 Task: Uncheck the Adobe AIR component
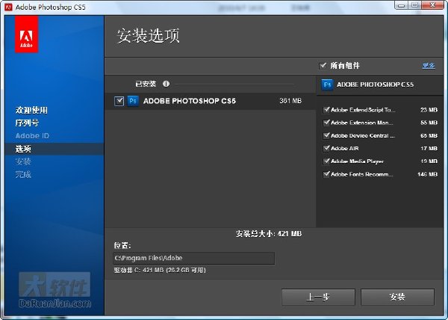pyautogui.click(x=326, y=149)
